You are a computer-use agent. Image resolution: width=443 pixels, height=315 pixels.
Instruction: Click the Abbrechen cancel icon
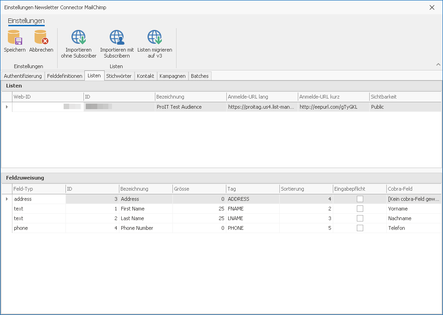point(41,38)
